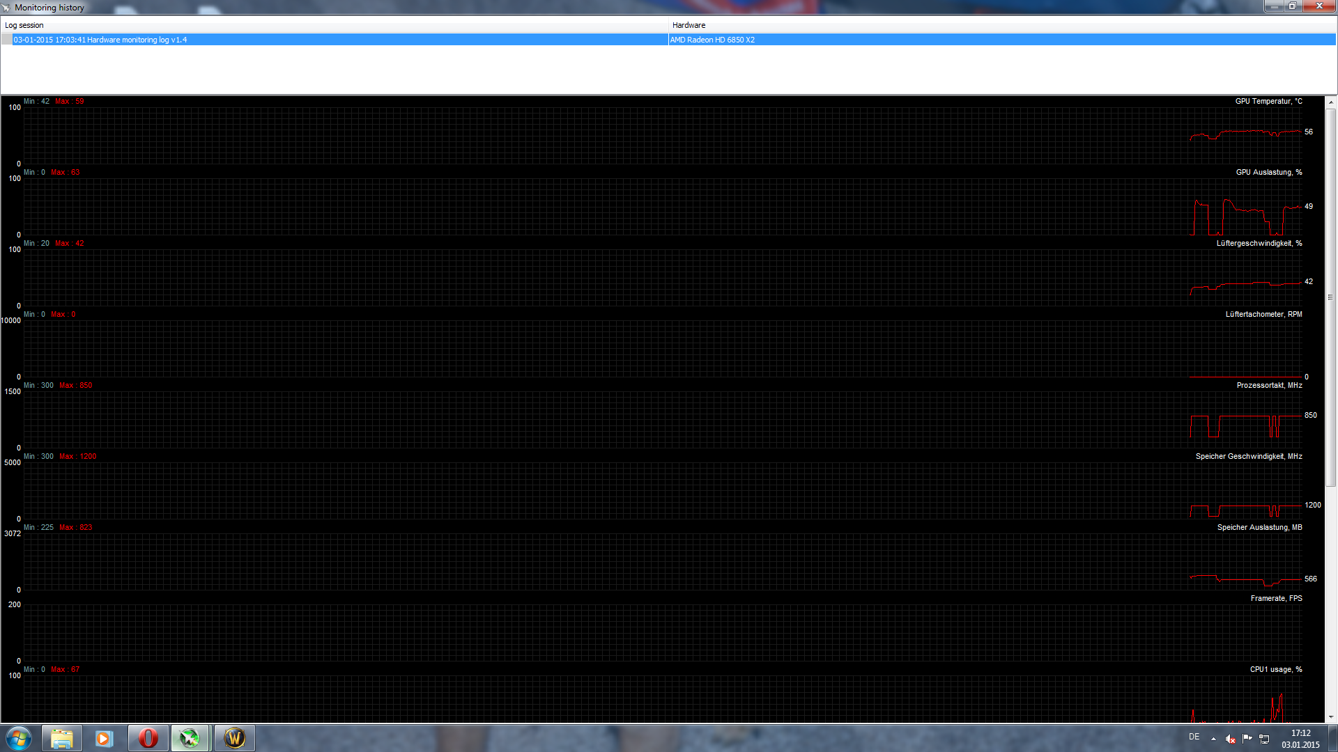Click the network connection tray icon
The image size is (1338, 752).
pos(1264,739)
